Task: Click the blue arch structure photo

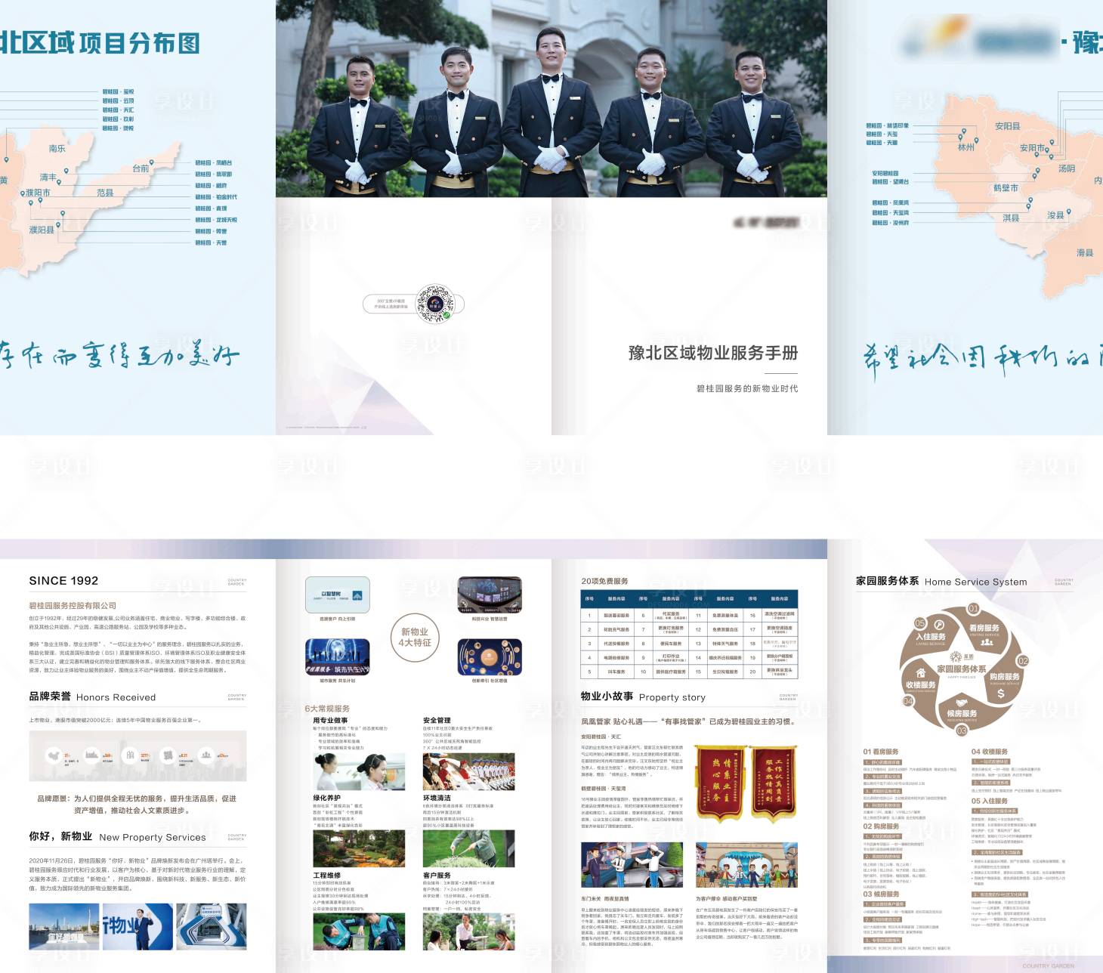Action: 212,926
